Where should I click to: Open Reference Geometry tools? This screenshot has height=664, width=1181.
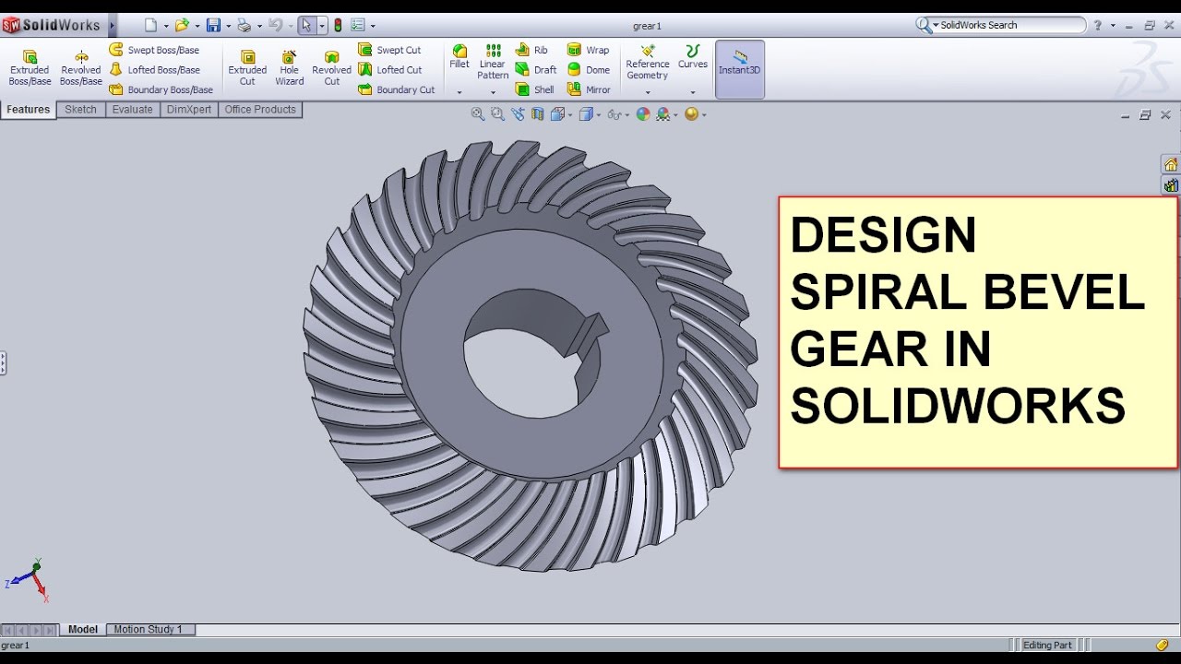coord(648,62)
